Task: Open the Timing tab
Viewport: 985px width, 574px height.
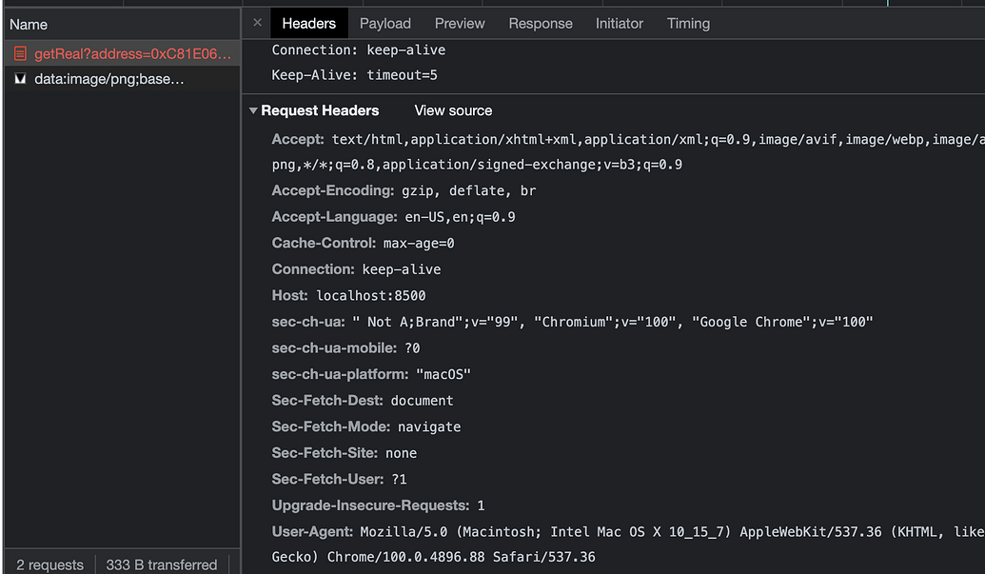Action: click(x=688, y=23)
